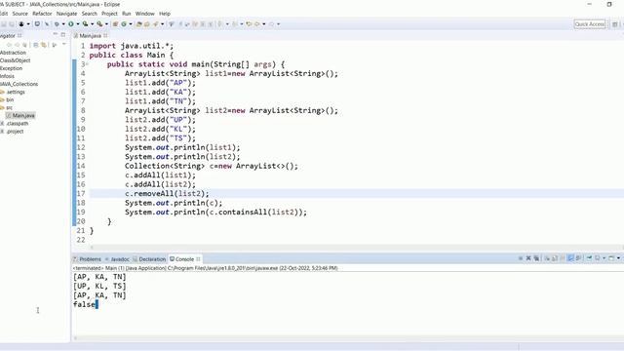This screenshot has height=351, width=624.
Task: Toggle Show Console on standard error
Action: (578, 258)
